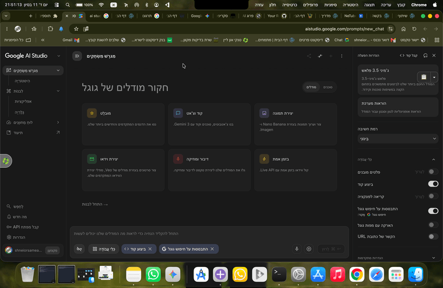Open the מובלט featured card star icon
This screenshot has width=443, height=288.
(x=92, y=113)
